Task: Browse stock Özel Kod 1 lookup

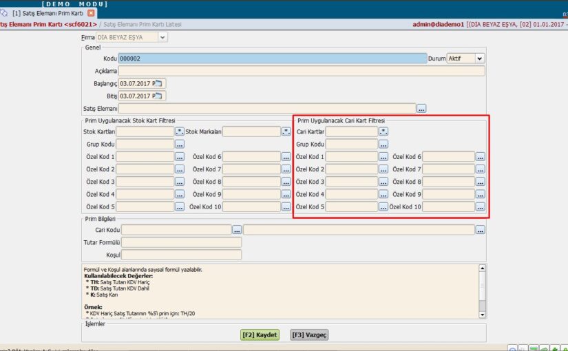Action: (x=180, y=156)
